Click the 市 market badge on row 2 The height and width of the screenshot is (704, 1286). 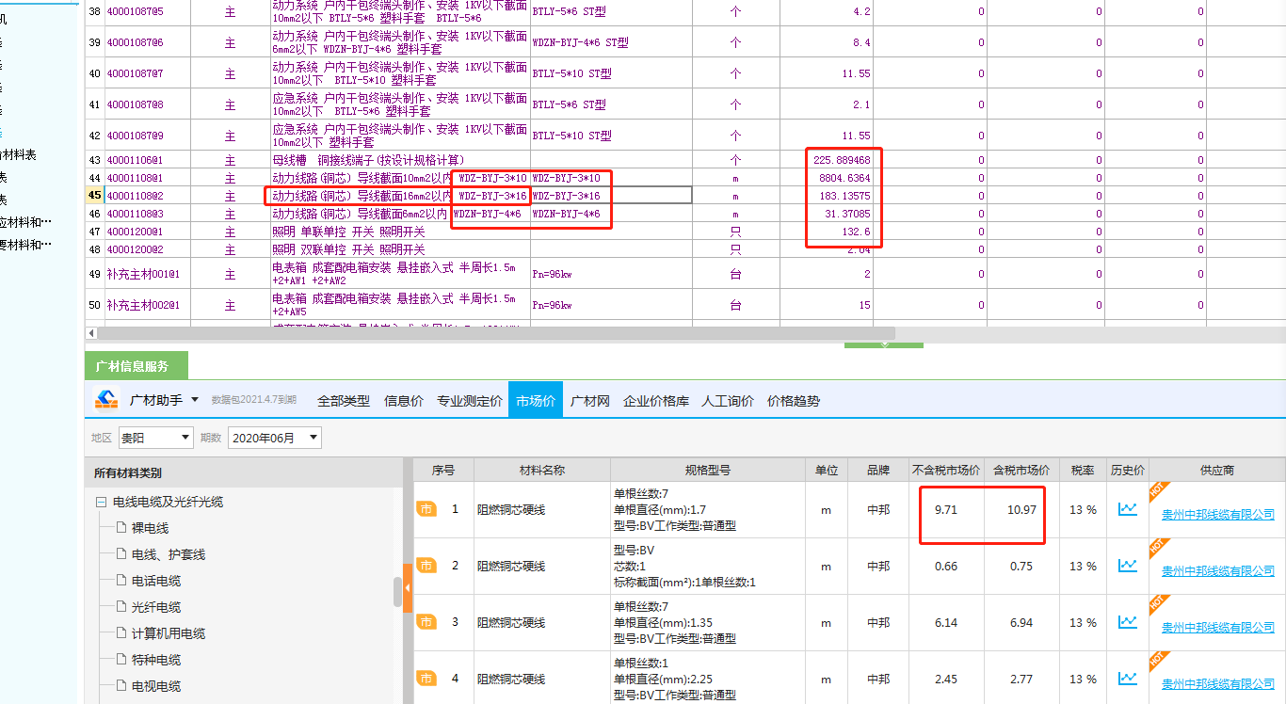(x=426, y=566)
